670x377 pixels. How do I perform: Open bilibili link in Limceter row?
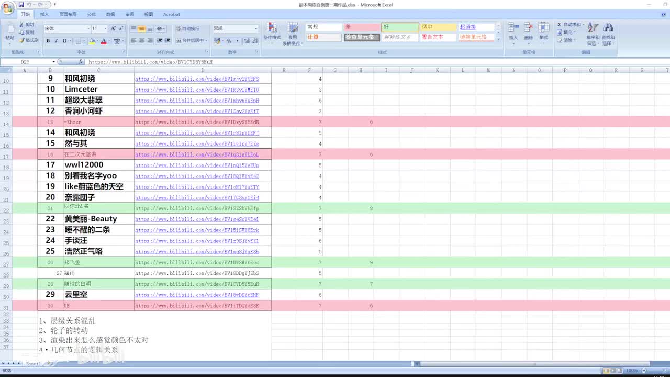pos(197,90)
